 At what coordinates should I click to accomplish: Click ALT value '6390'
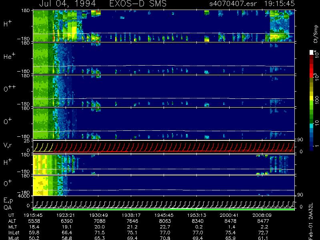pyautogui.click(x=67, y=221)
